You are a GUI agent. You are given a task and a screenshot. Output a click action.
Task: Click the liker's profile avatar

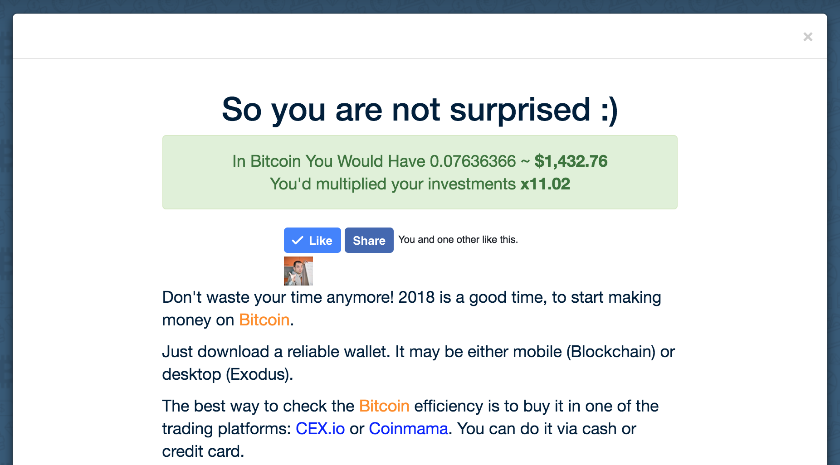click(299, 271)
